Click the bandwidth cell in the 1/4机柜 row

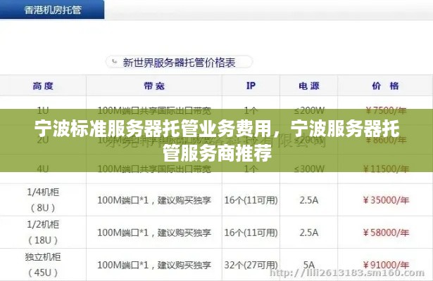point(154,200)
